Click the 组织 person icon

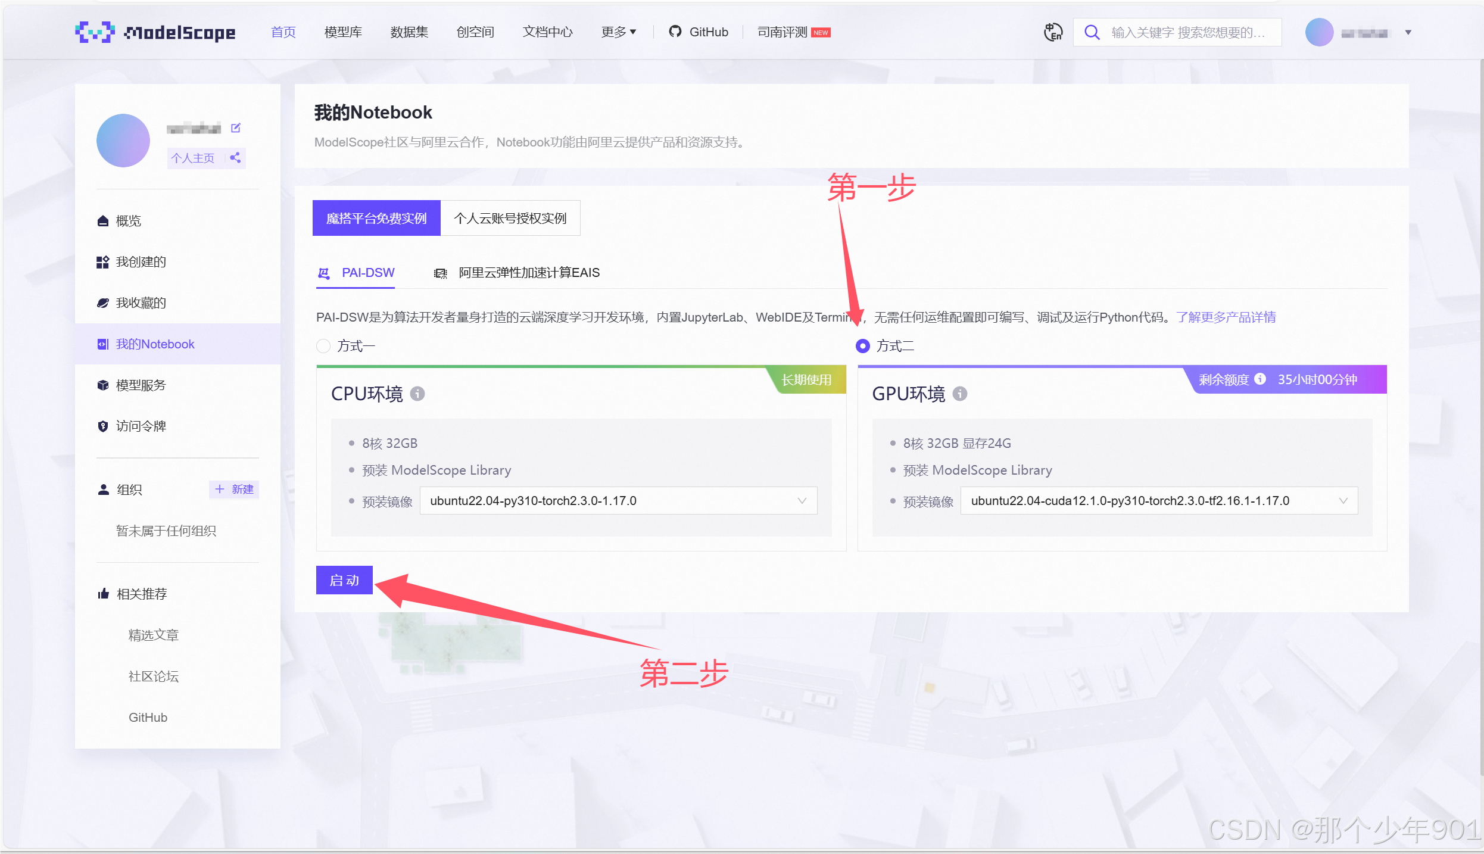(x=104, y=490)
